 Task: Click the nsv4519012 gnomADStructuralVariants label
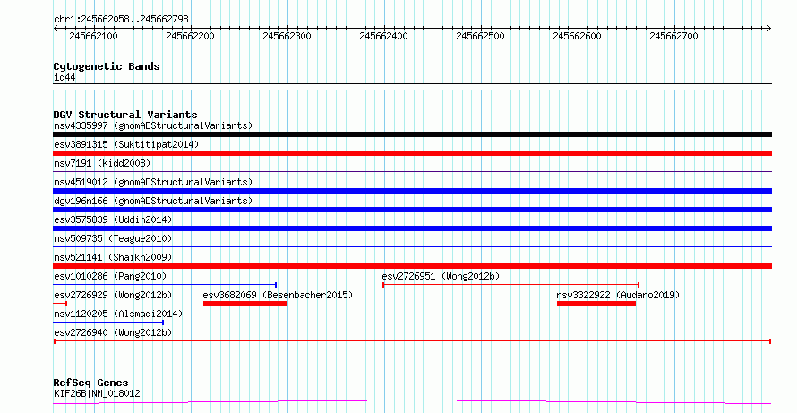(x=153, y=182)
